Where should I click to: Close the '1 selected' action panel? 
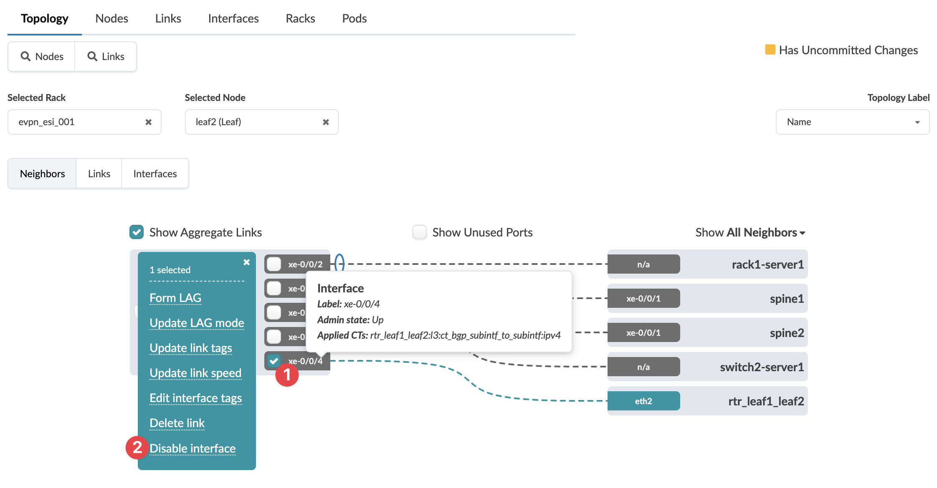[x=246, y=262]
